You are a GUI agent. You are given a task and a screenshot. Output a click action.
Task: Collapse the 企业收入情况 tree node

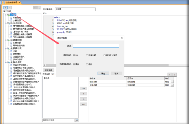point(5,62)
